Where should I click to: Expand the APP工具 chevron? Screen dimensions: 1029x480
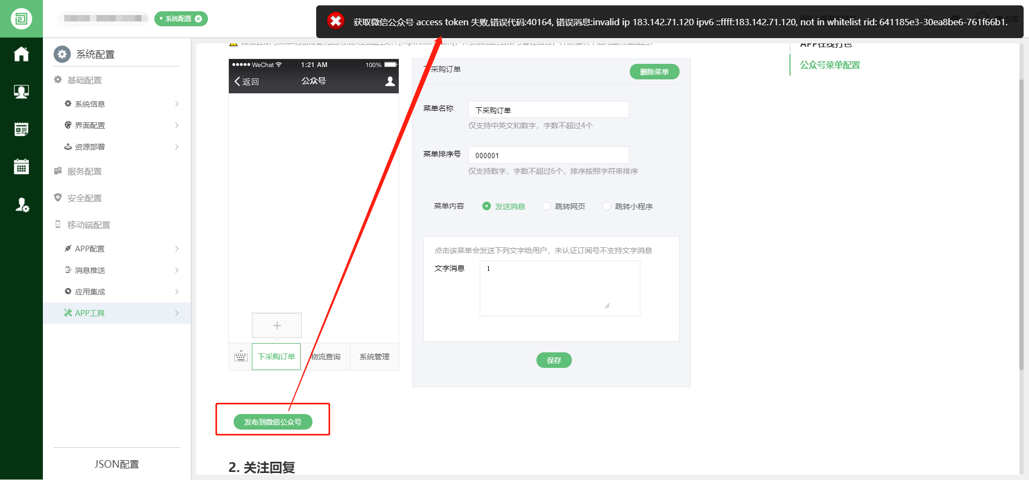point(177,313)
